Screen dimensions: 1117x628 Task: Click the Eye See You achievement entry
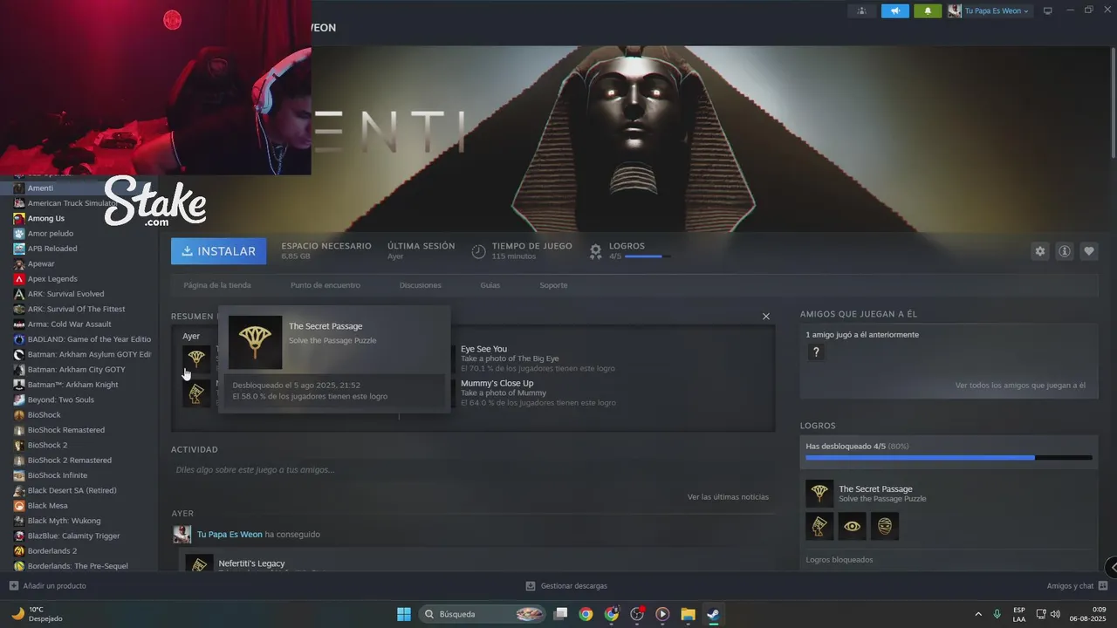538,358
